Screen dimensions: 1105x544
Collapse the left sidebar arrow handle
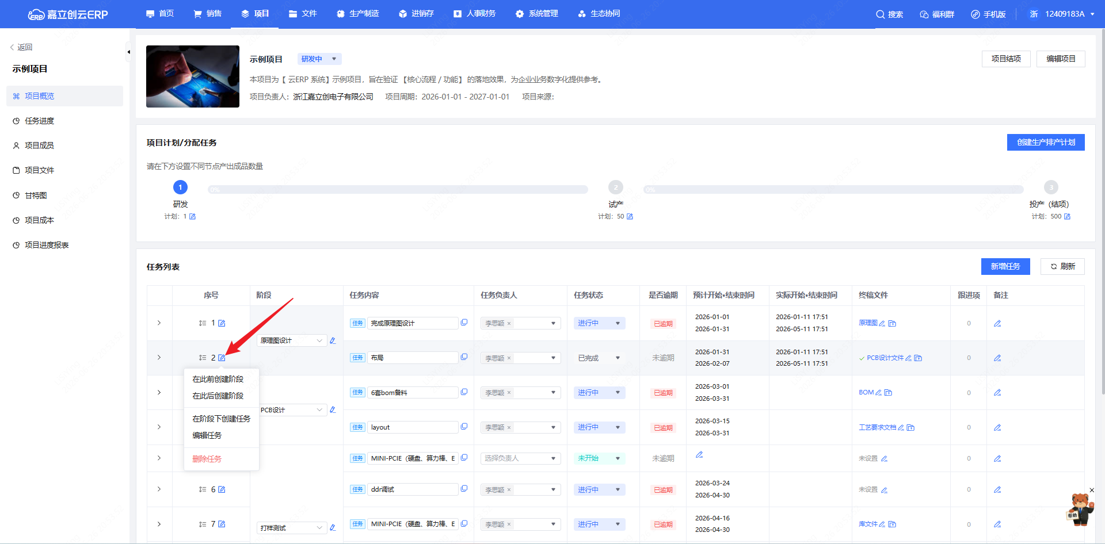128,52
